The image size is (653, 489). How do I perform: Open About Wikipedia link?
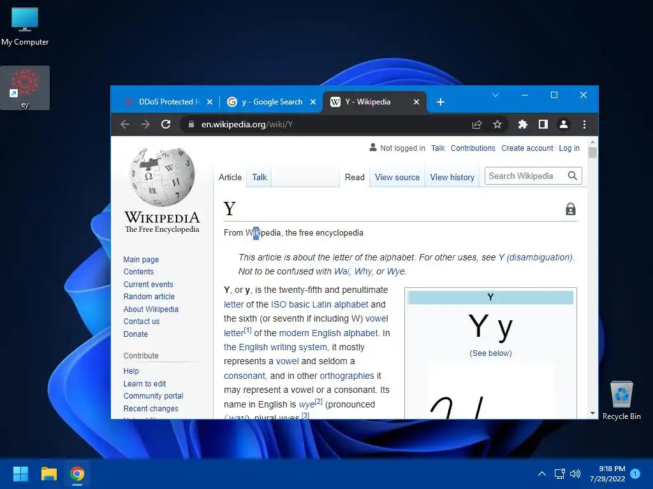(x=150, y=309)
